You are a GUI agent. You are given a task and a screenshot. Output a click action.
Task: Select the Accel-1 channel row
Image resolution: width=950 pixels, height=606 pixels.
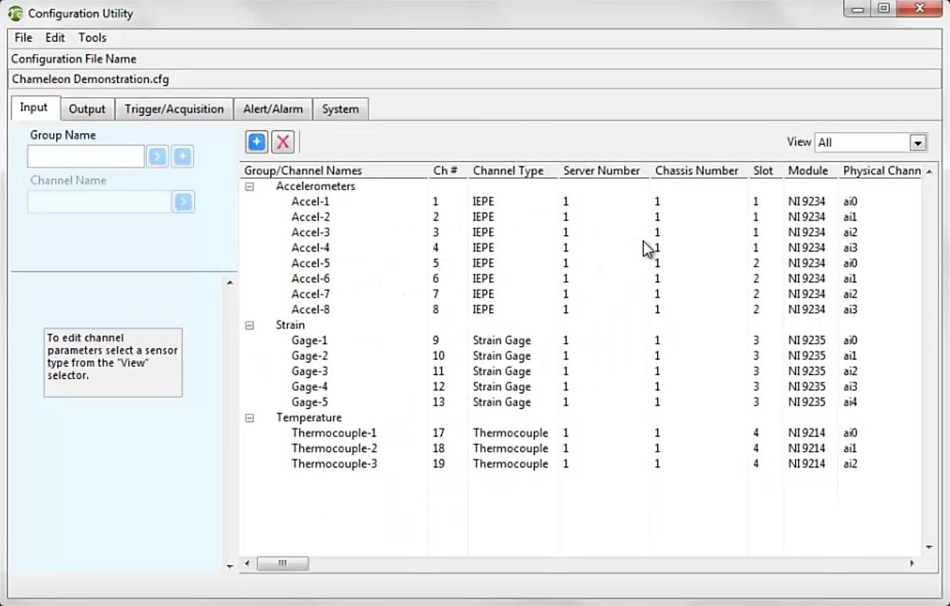point(581,202)
